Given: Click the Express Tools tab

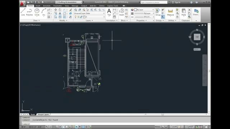Looking at the screenshot, I should click(112, 6).
